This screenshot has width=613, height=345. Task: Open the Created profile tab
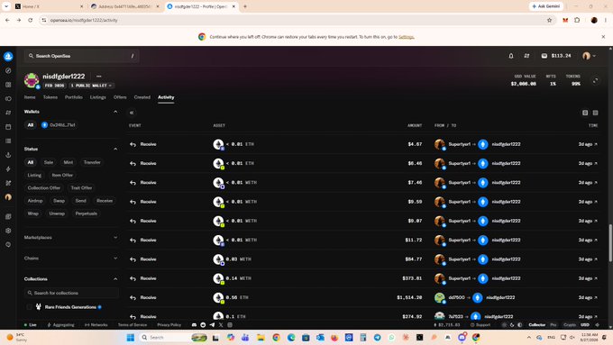142,97
